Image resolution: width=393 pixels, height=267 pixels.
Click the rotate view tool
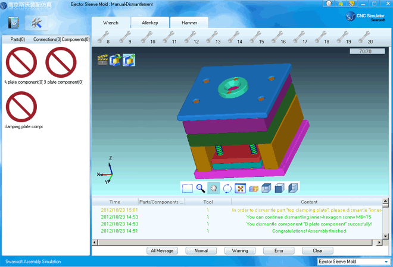[x=227, y=188]
